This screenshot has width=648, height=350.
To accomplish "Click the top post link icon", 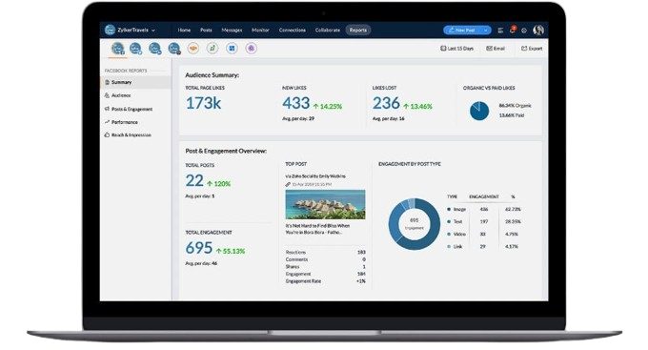I will pyautogui.click(x=288, y=184).
